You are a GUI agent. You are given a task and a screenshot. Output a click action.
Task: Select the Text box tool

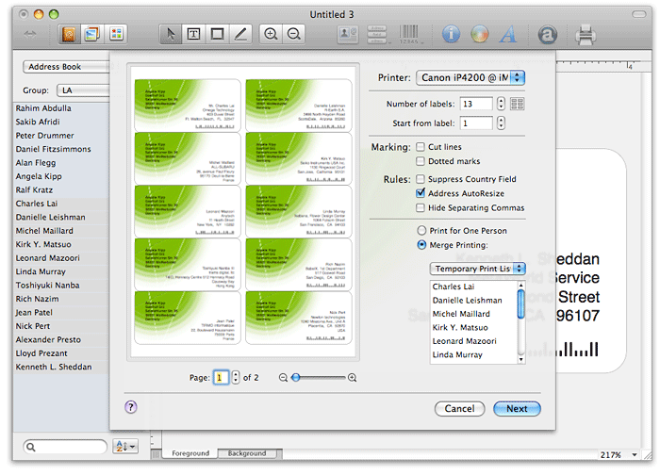(193, 34)
